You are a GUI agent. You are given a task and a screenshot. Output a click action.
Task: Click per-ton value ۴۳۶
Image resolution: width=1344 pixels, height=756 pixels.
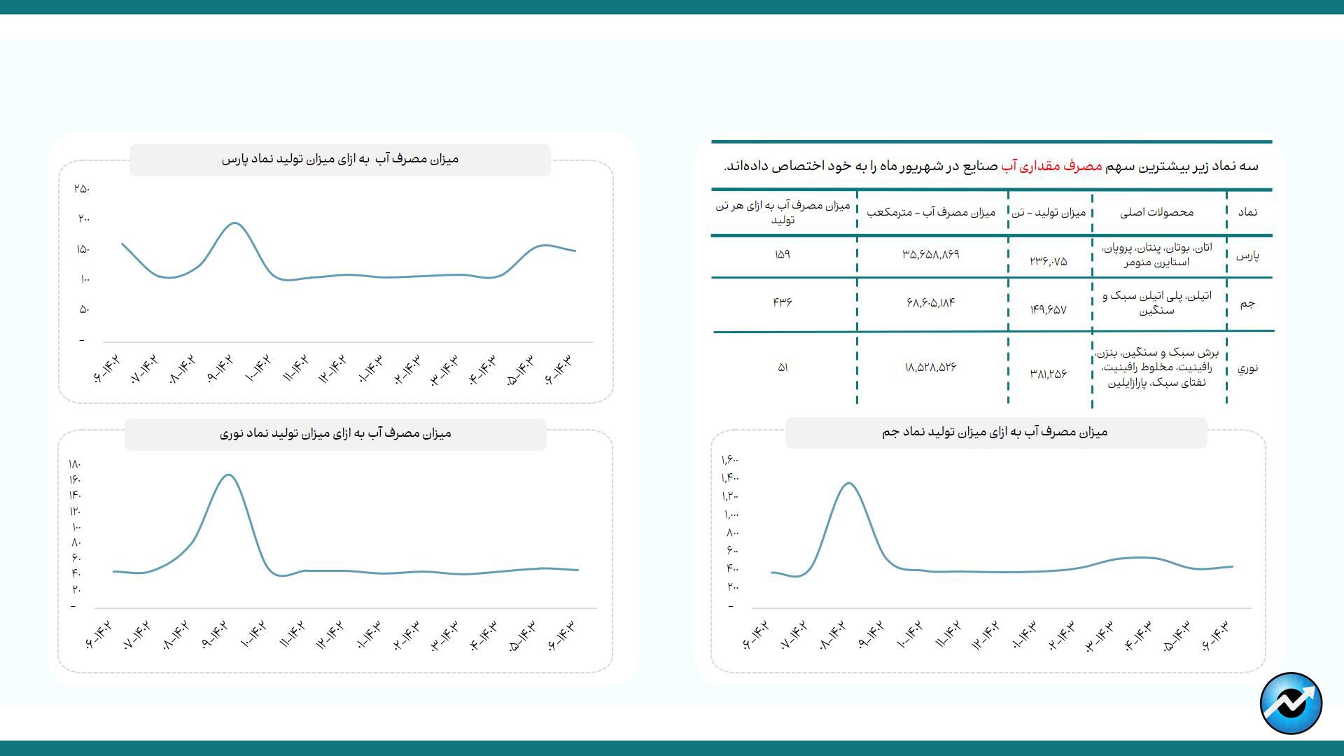(x=783, y=302)
